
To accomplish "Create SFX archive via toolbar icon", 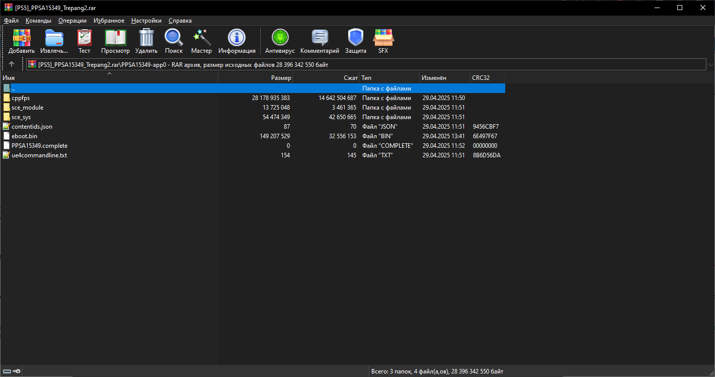I will (383, 38).
